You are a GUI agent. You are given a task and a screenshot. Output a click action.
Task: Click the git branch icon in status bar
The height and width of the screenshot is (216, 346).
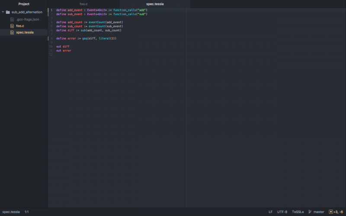(310, 212)
